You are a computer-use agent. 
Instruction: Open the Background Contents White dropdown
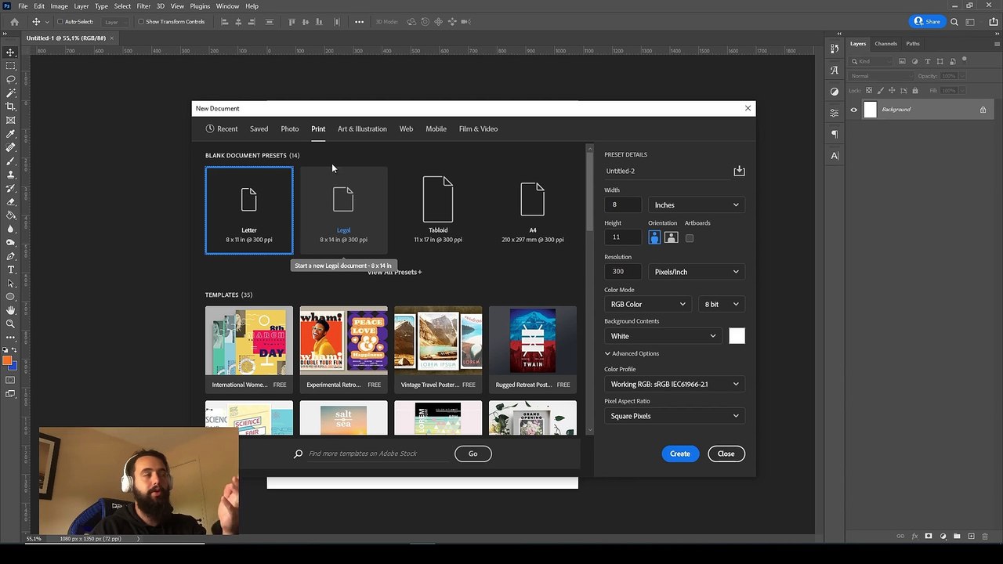tap(663, 336)
